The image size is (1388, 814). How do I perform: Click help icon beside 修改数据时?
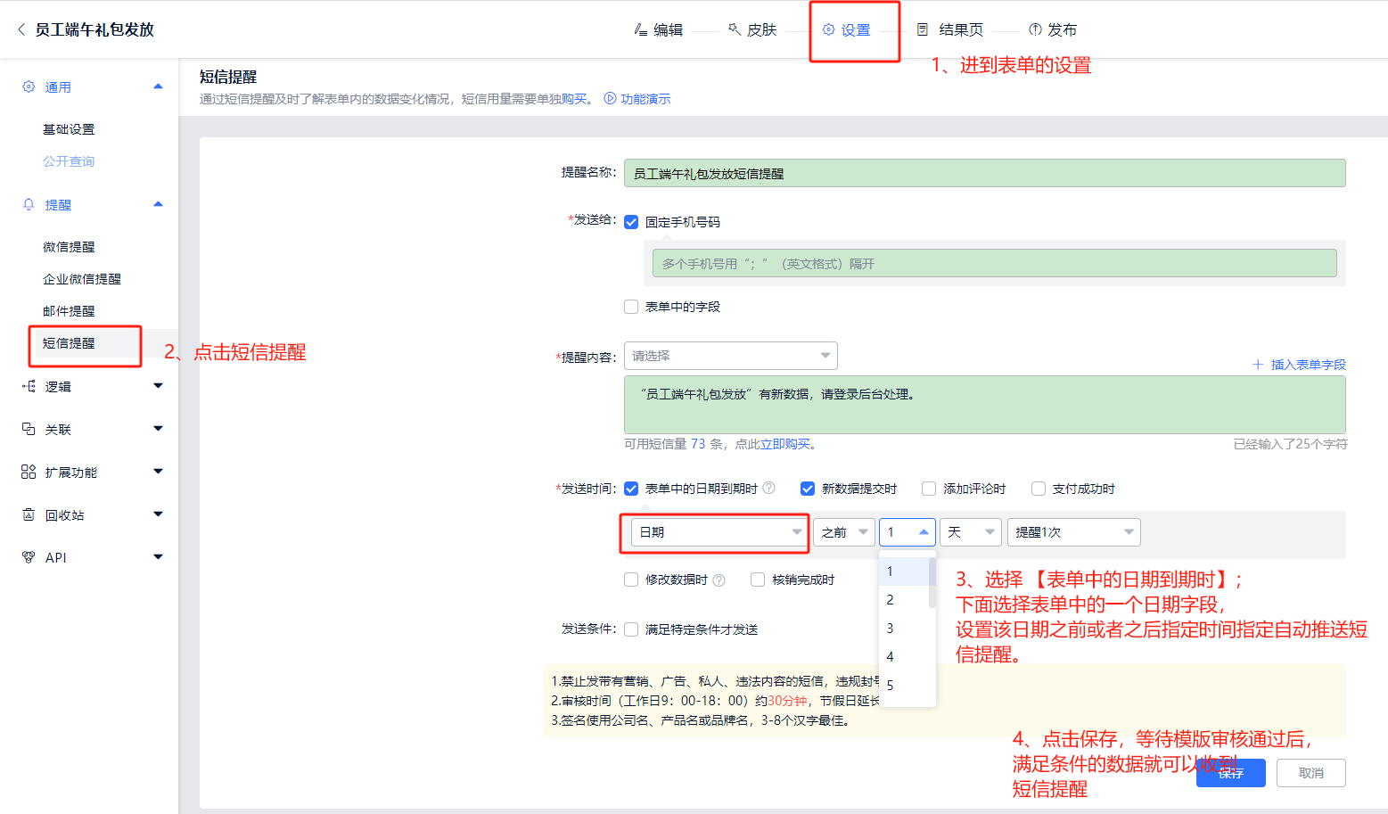coord(719,580)
